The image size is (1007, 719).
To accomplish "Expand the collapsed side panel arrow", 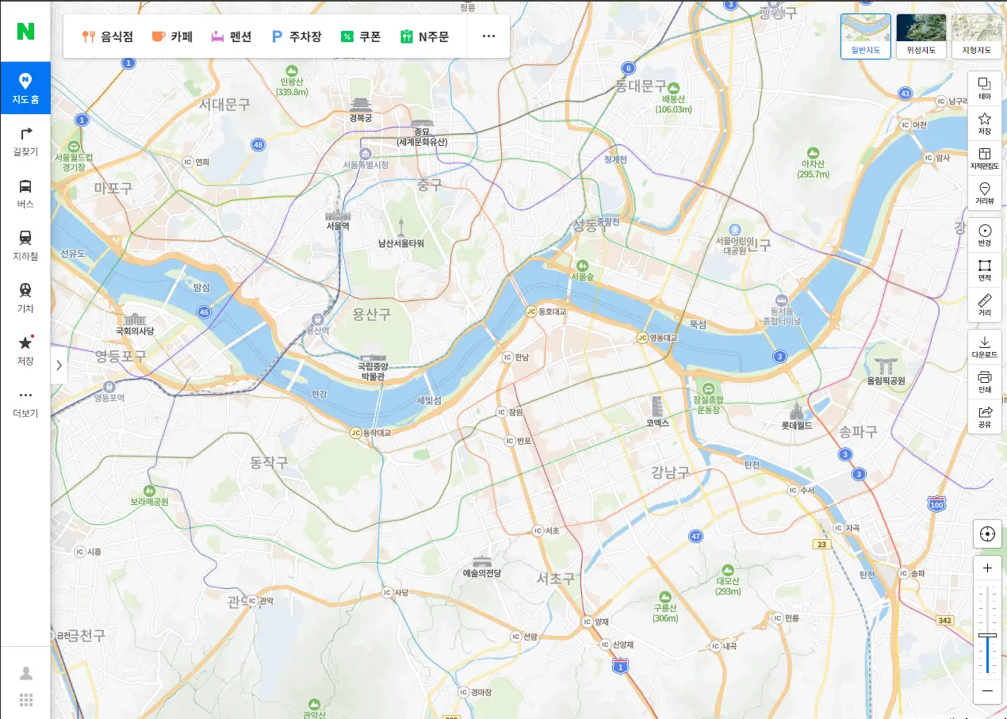I will (x=58, y=365).
